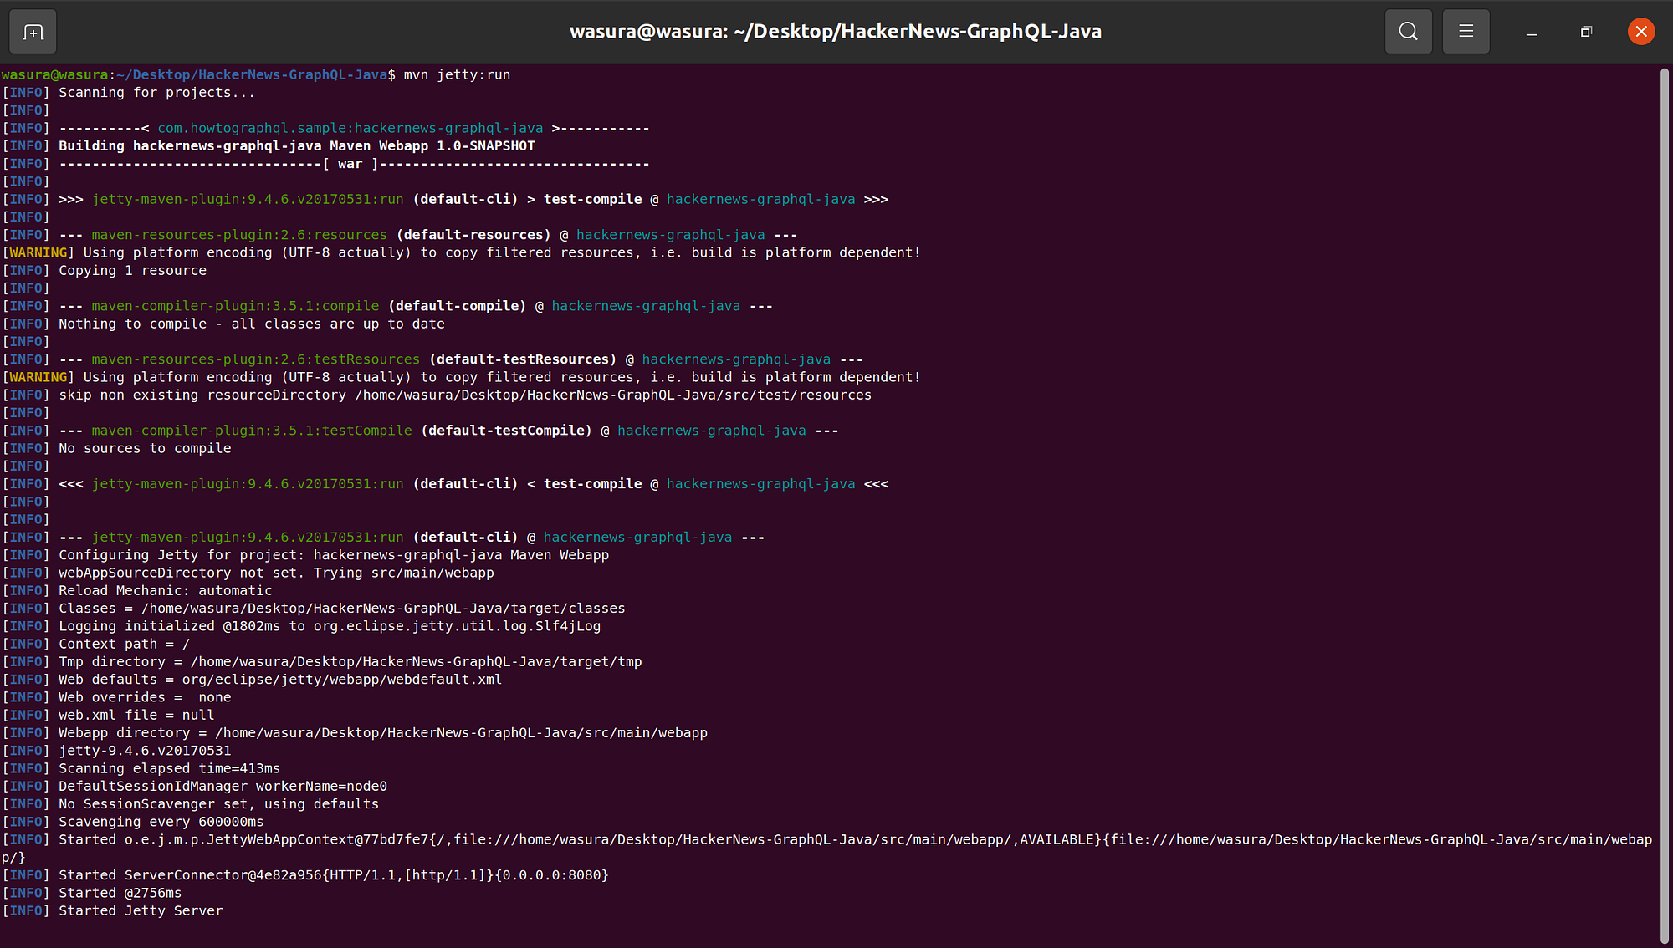The image size is (1673, 948).
Task: Open the terminal search via magnifier icon
Action: pyautogui.click(x=1408, y=31)
